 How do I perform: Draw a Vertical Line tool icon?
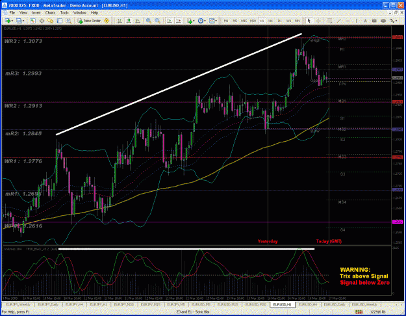coord(356,21)
